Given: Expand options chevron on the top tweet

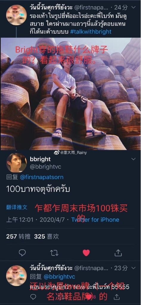Looking at the screenshot, I should 134,7.
